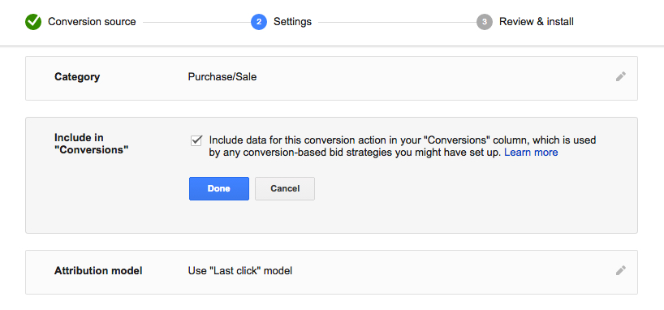The width and height of the screenshot is (664, 310).
Task: Click the Attribution model row label
Action: tap(98, 270)
